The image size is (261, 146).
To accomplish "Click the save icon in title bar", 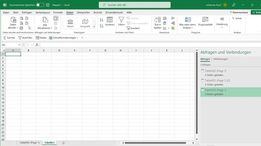I will (x=48, y=5).
